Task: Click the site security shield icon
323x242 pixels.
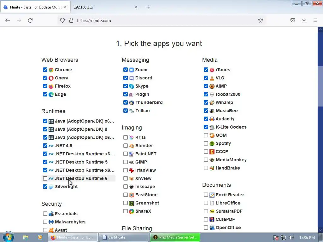Action: pyautogui.click(x=62, y=20)
